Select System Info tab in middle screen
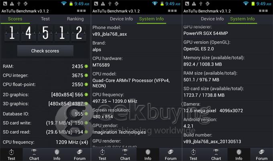273x161 pixels. (x=151, y=19)
